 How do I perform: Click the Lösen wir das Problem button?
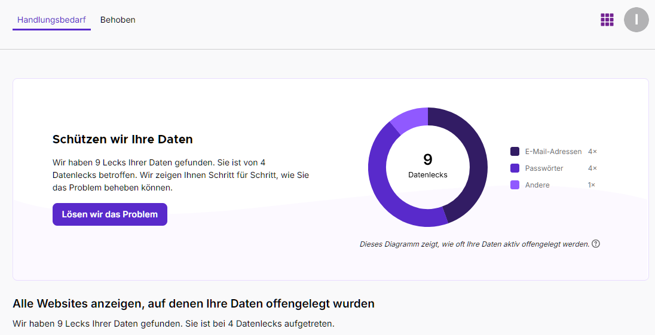(x=110, y=214)
